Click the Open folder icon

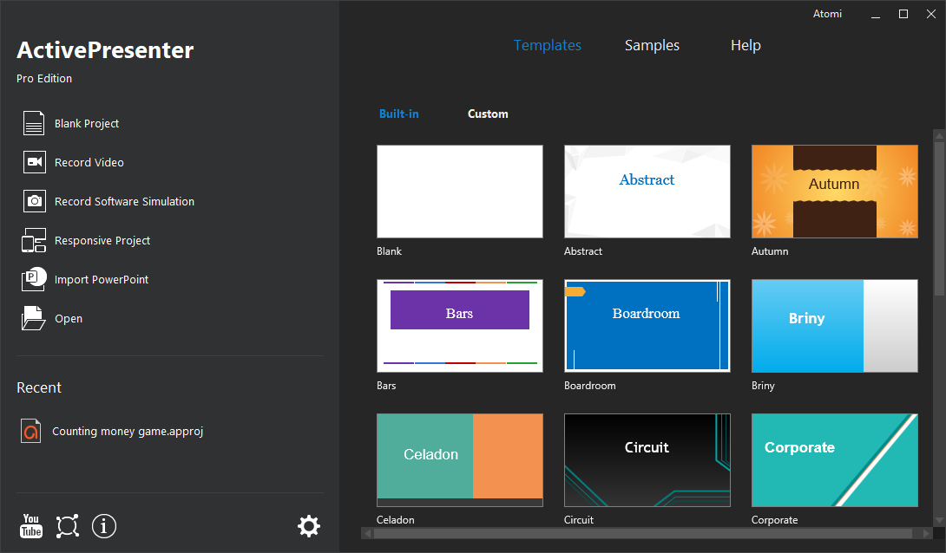(x=33, y=318)
